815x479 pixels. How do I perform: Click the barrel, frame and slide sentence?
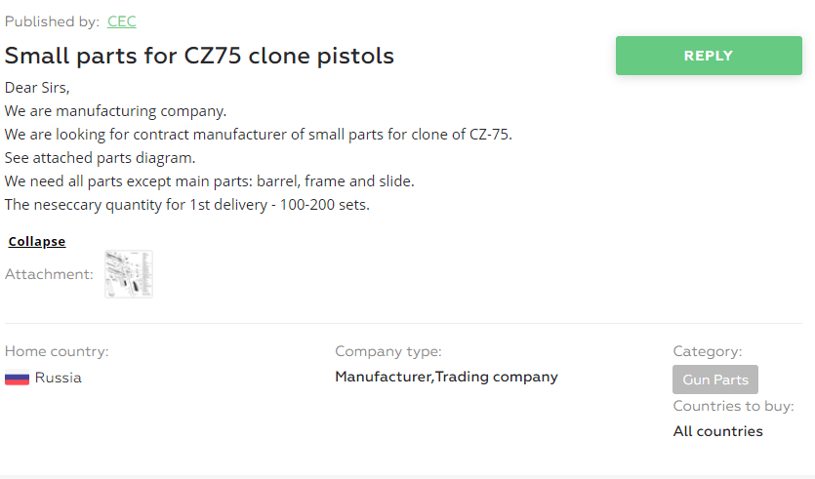(210, 181)
